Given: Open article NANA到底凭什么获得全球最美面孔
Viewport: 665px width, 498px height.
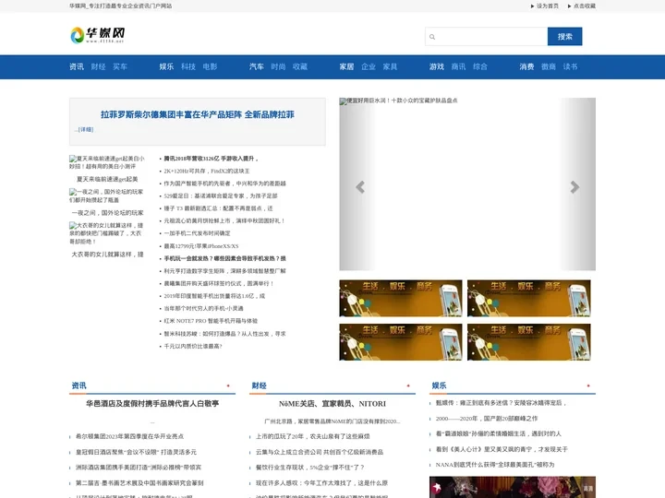Looking at the screenshot, I should 495,465.
